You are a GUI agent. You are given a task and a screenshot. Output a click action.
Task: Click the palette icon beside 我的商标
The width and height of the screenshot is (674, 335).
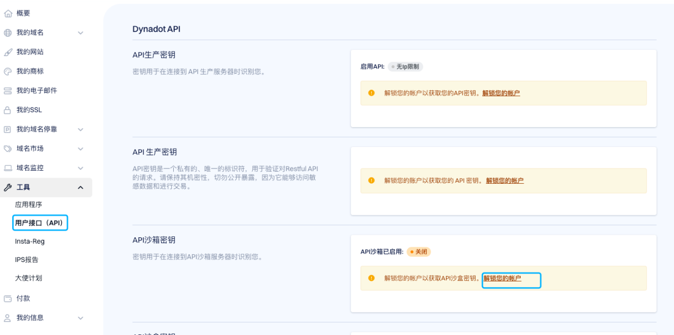point(8,71)
